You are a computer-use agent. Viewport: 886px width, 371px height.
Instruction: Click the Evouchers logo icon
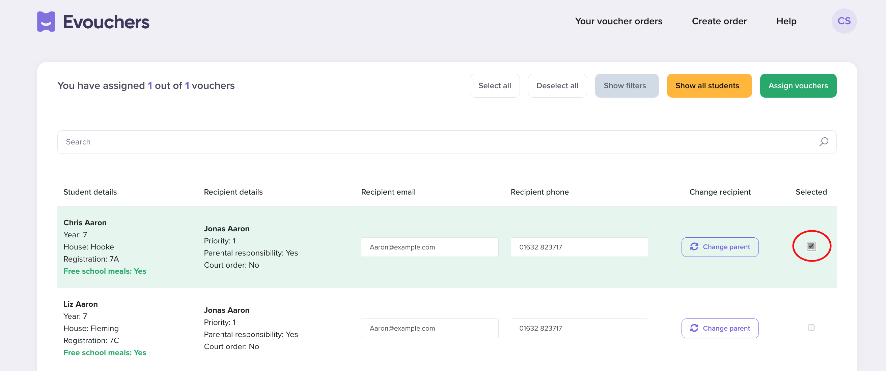(46, 21)
